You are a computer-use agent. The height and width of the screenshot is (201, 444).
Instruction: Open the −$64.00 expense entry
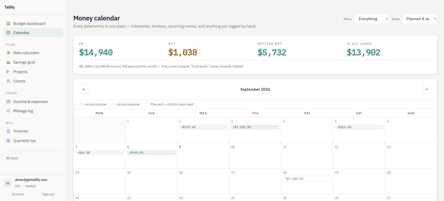[x=99, y=153]
